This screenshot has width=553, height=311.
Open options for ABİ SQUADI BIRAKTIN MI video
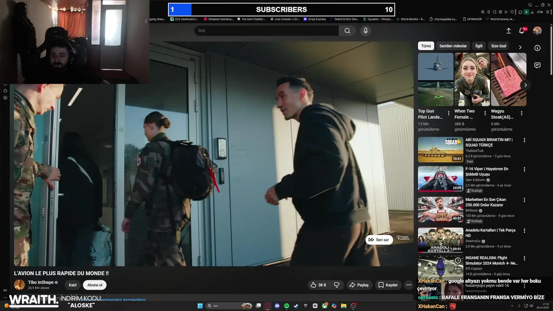click(524, 140)
